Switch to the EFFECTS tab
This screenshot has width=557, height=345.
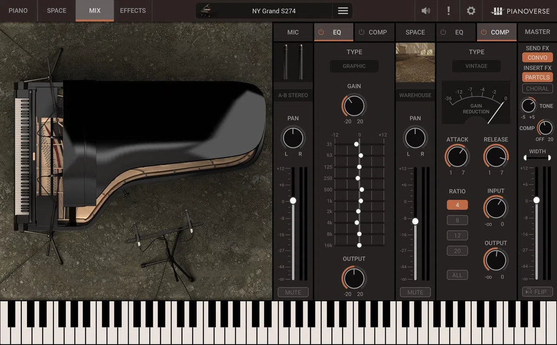133,11
